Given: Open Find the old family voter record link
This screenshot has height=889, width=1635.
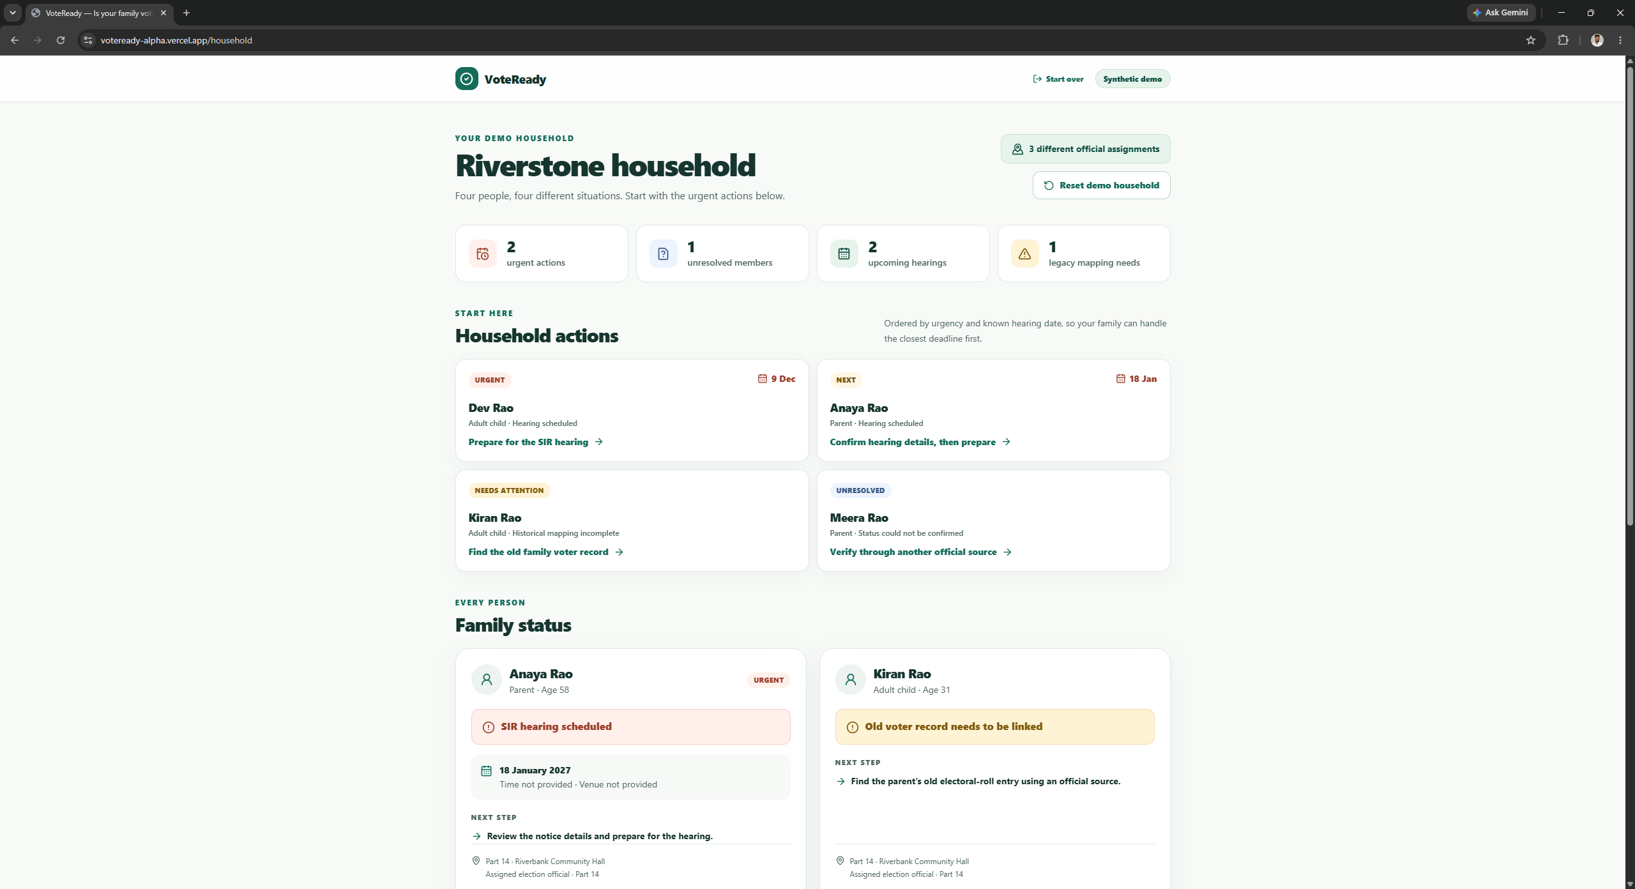Looking at the screenshot, I should 545,552.
